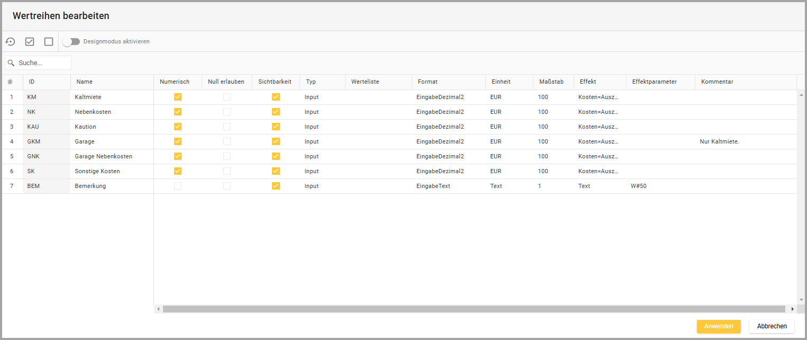
Task: Click the Effekt column header
Action: coord(588,82)
